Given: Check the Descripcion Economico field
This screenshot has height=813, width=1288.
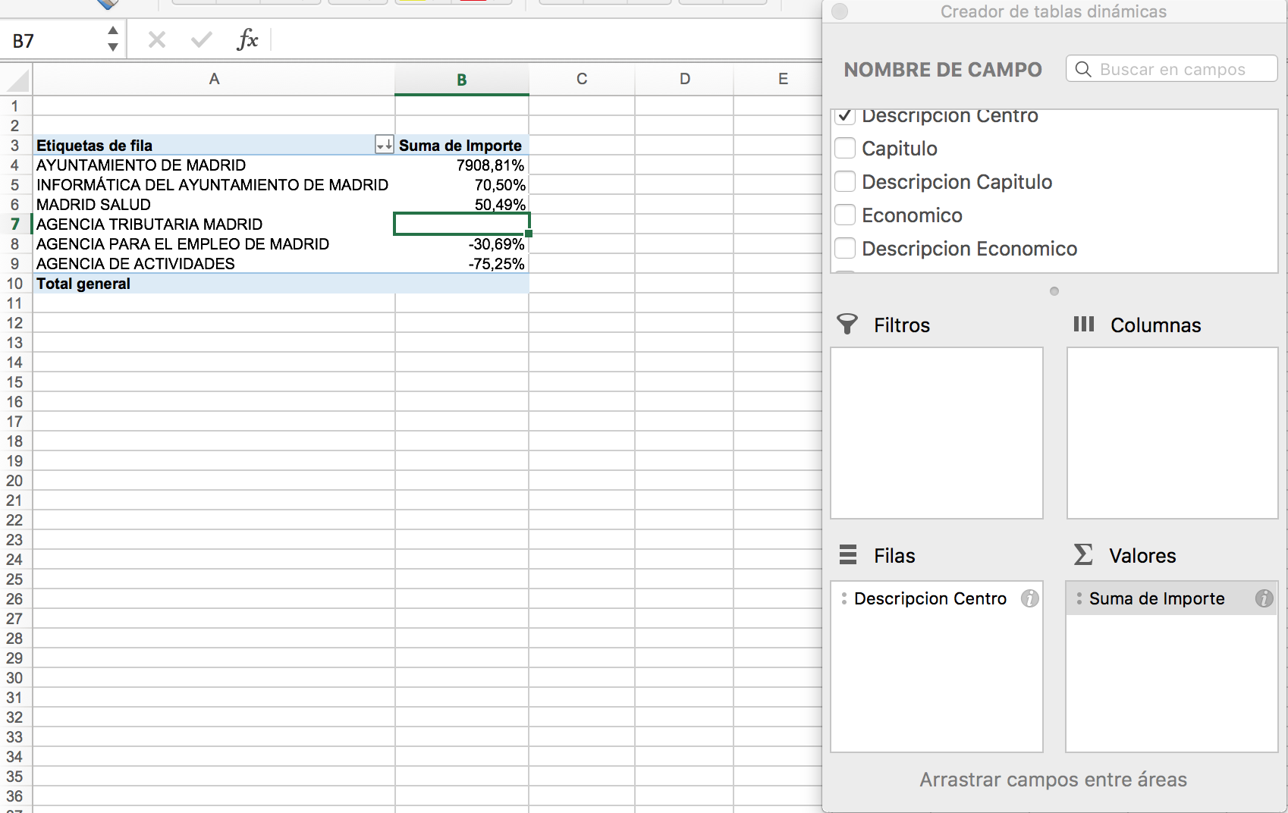Looking at the screenshot, I should pos(845,249).
